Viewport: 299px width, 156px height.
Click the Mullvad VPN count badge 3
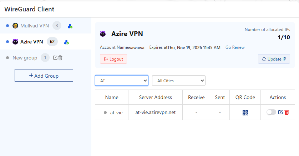pos(57,26)
